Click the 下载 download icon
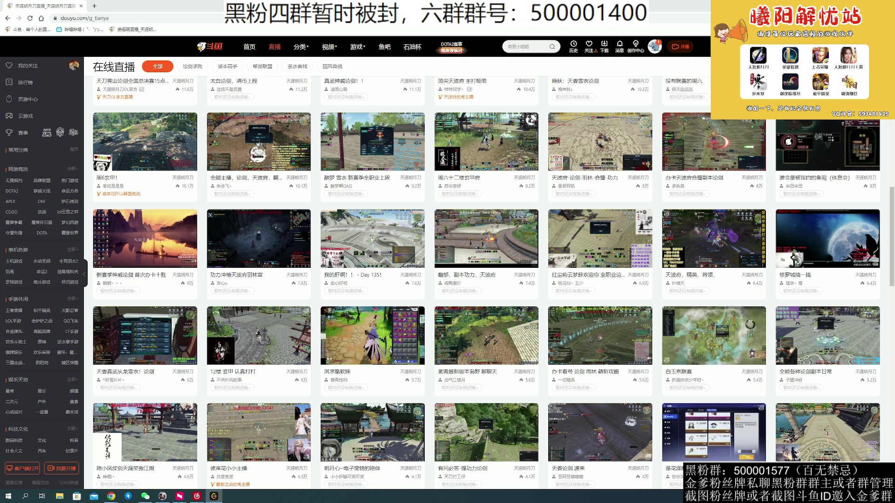Image resolution: width=895 pixels, height=503 pixels. [x=605, y=47]
